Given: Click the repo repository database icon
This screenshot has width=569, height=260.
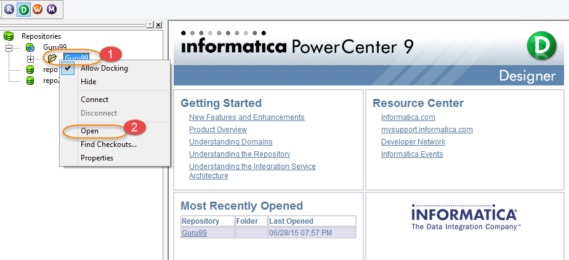Looking at the screenshot, I should click(x=30, y=69).
